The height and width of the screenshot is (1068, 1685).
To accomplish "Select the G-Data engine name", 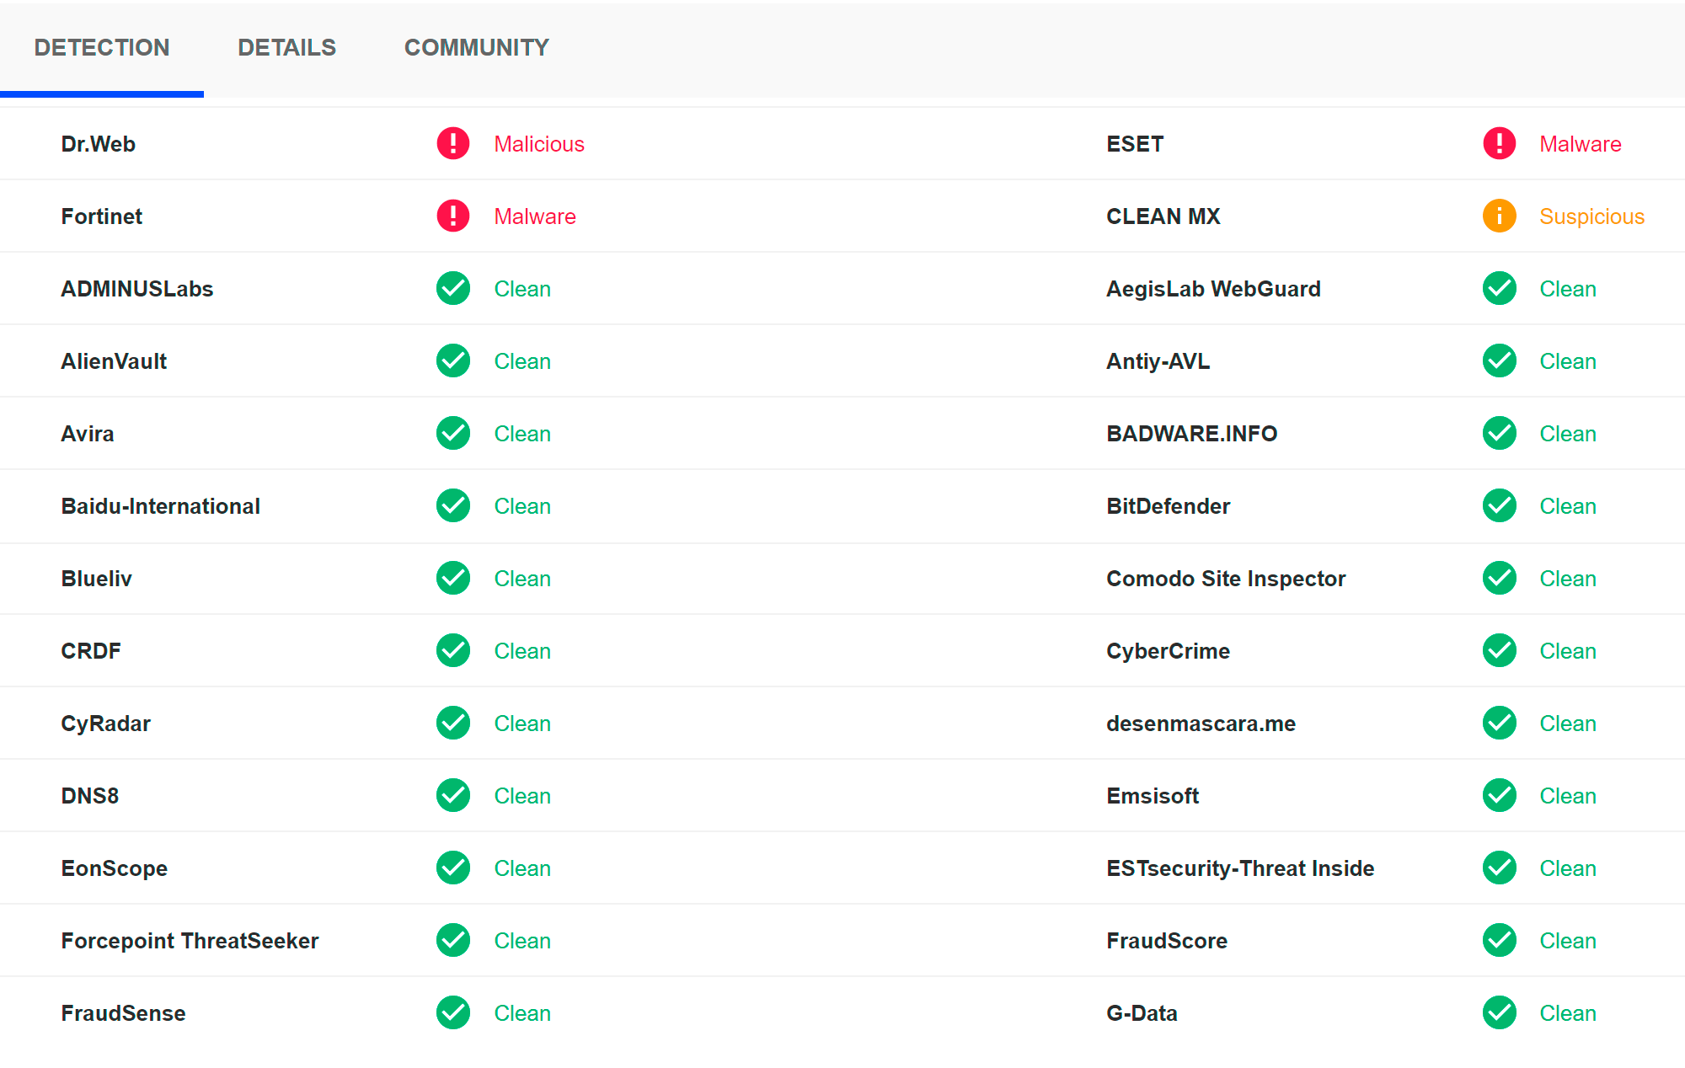I will [1142, 1013].
